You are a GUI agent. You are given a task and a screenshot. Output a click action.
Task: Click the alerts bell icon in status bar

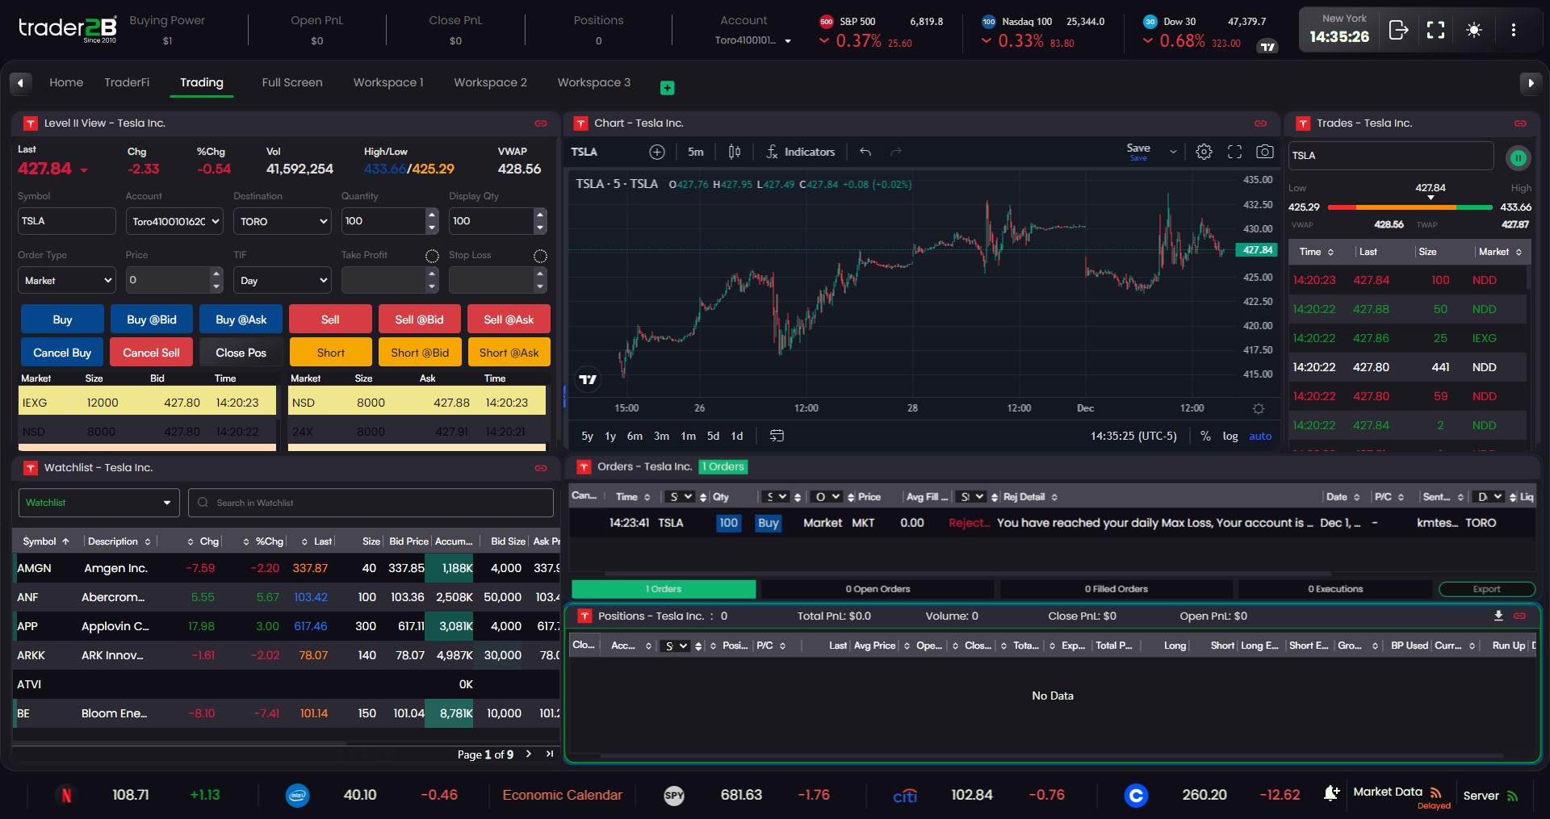point(1331,794)
